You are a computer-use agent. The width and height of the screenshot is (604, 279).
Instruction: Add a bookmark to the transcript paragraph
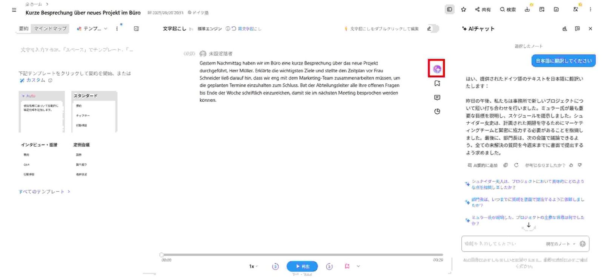point(437,83)
